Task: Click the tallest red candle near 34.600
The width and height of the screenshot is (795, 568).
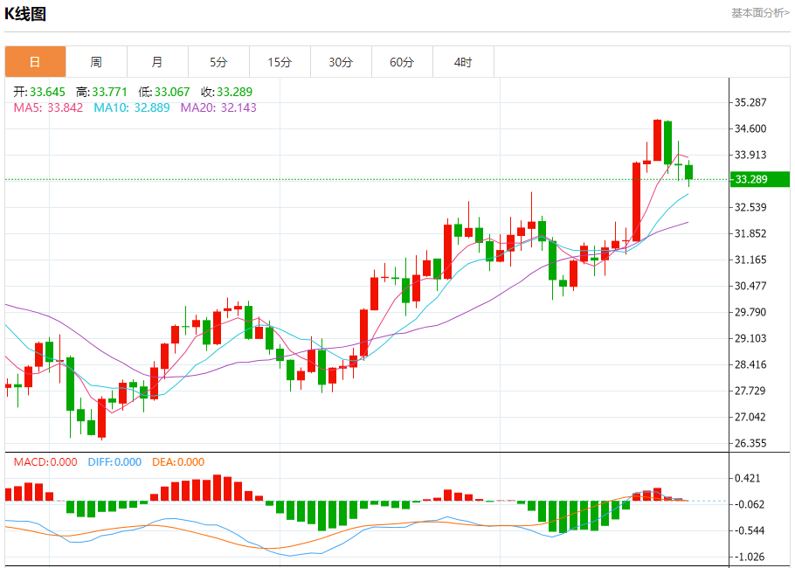Action: (x=657, y=141)
